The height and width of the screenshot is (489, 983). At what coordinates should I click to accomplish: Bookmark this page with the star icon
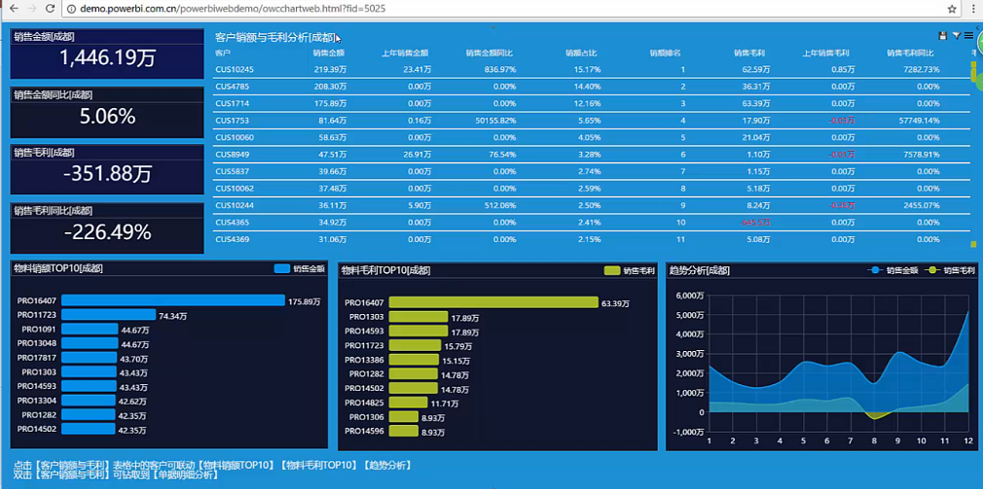tap(948, 8)
